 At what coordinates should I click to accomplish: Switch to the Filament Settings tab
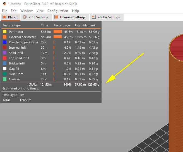[x=71, y=17]
